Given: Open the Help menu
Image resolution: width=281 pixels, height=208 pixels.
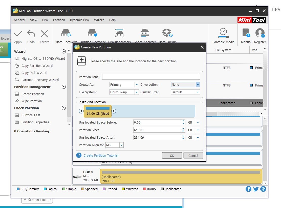Looking at the screenshot, I should (112, 20).
